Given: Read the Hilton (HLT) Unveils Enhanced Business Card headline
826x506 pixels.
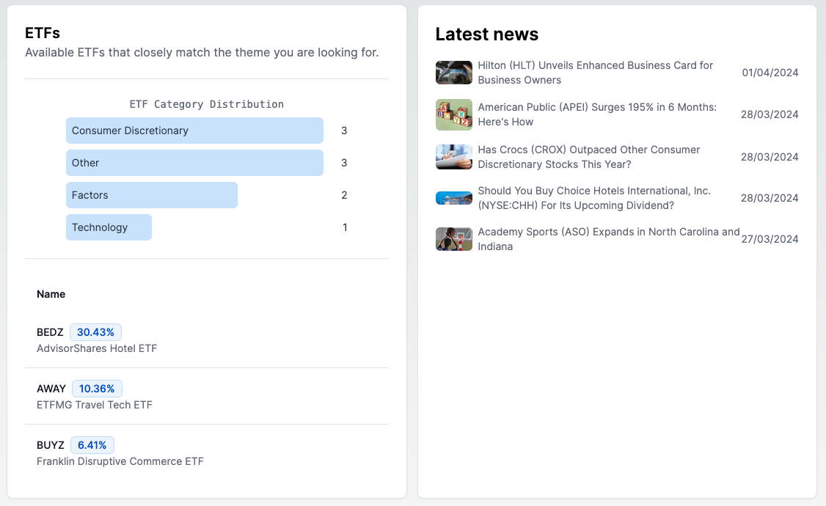Looking at the screenshot, I should coord(595,73).
